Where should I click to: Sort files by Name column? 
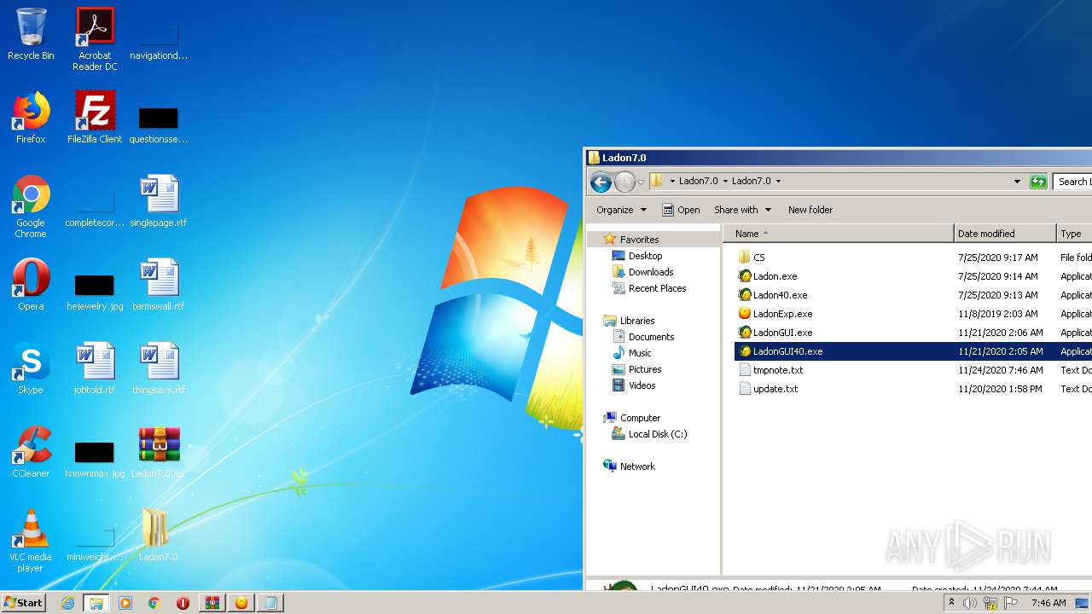tap(839, 234)
